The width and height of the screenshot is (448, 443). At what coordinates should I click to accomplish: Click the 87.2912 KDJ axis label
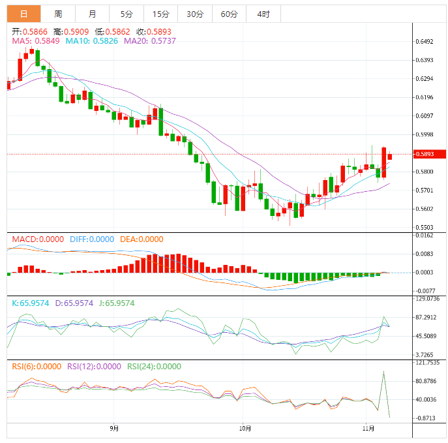point(426,318)
